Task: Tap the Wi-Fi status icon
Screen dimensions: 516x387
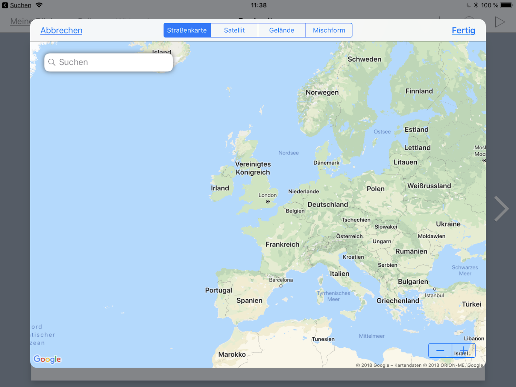Action: [x=39, y=5]
